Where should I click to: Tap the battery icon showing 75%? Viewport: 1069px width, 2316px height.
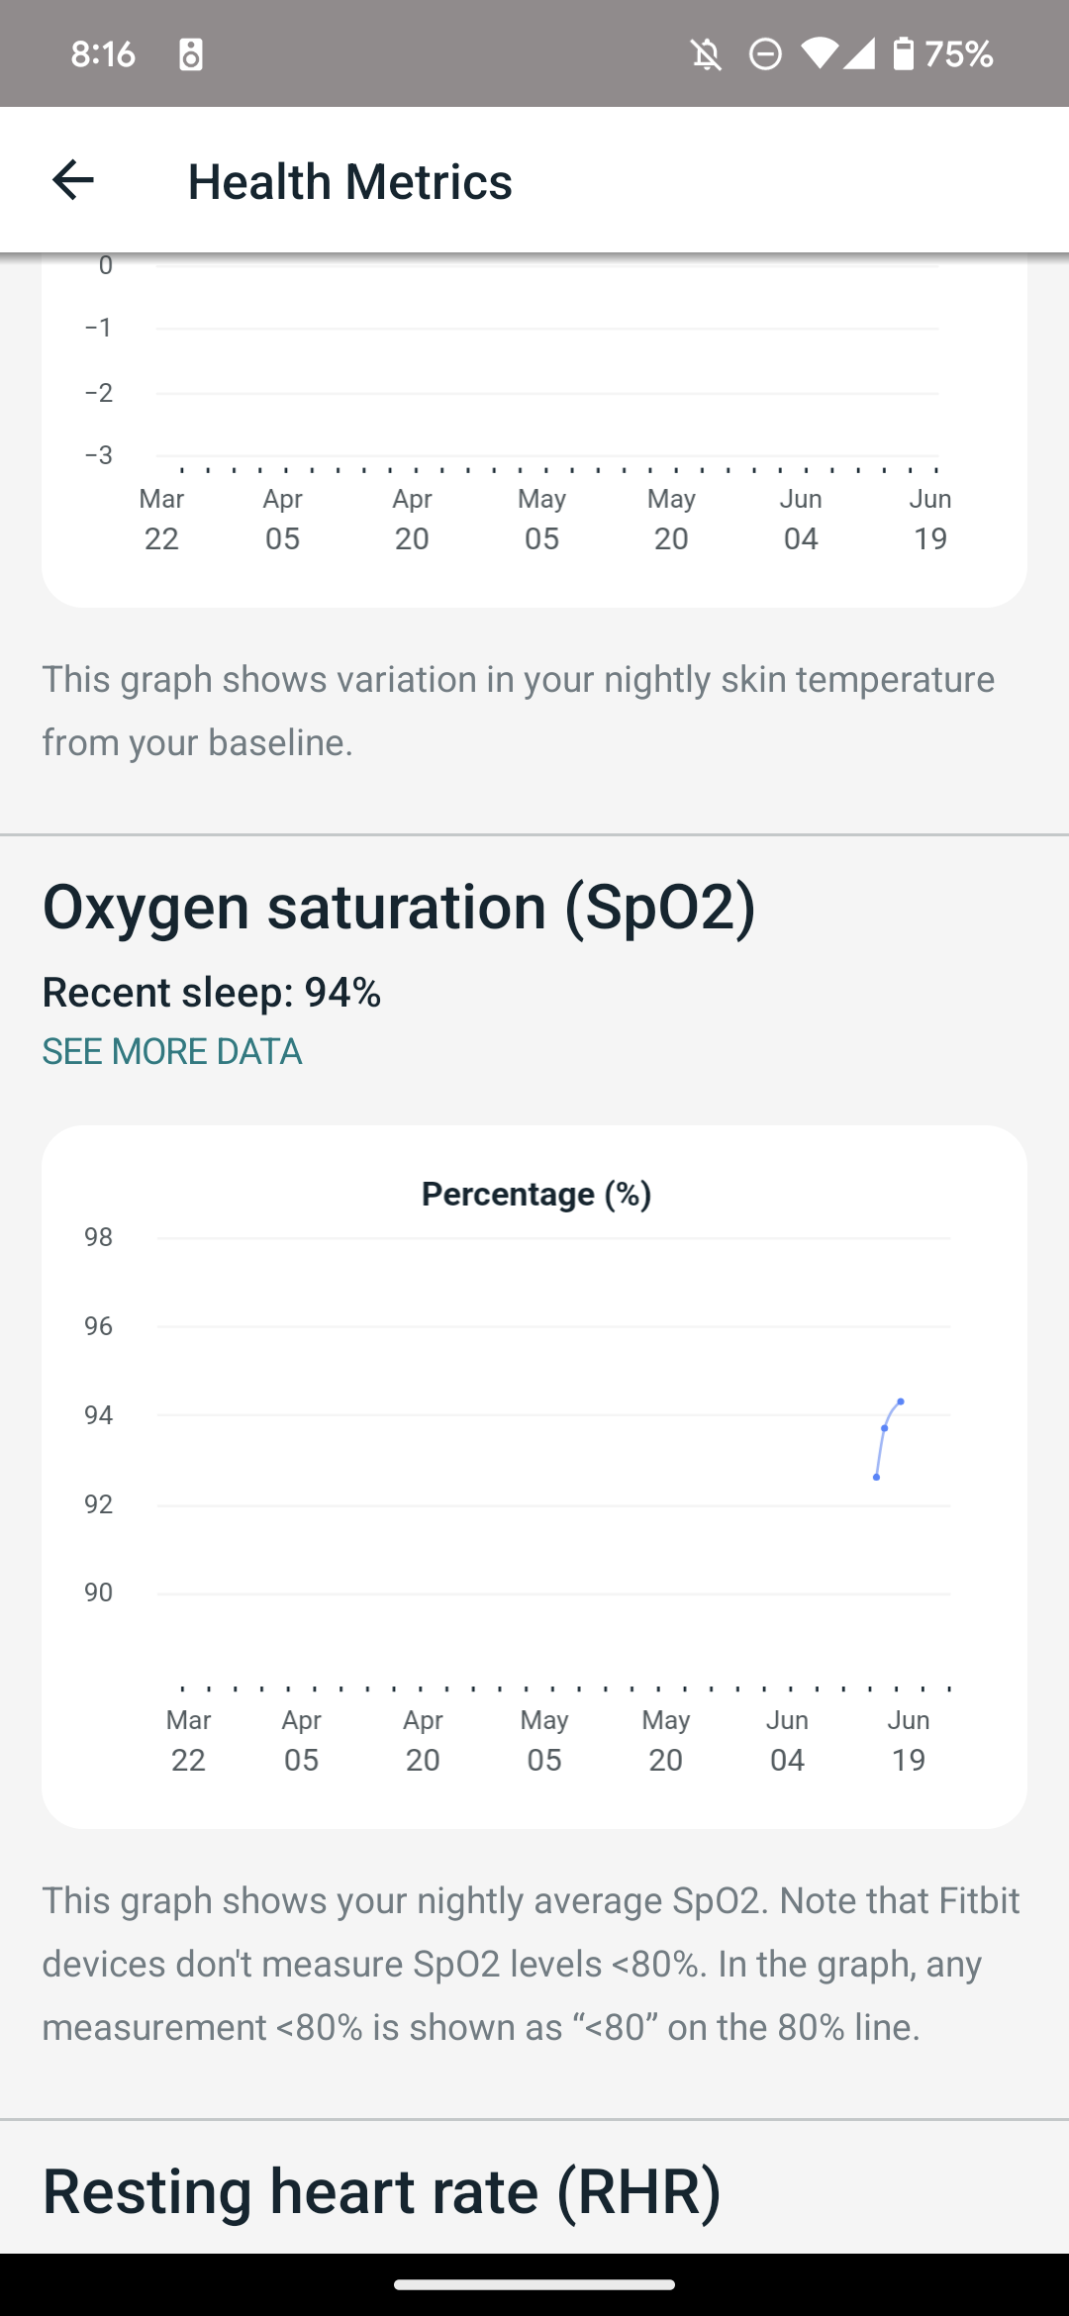903,53
